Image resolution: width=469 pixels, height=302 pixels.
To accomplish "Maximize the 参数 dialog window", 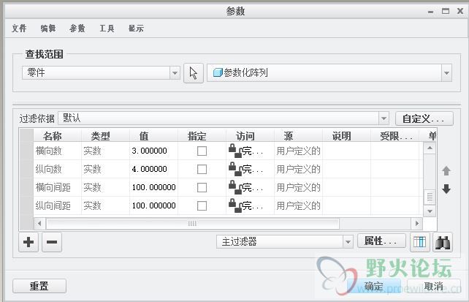I will coord(446,12).
